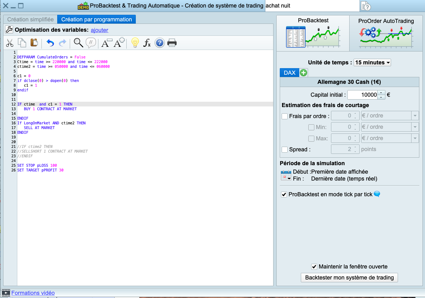
Task: Click the Frais par ordre amount field
Action: 342,116
